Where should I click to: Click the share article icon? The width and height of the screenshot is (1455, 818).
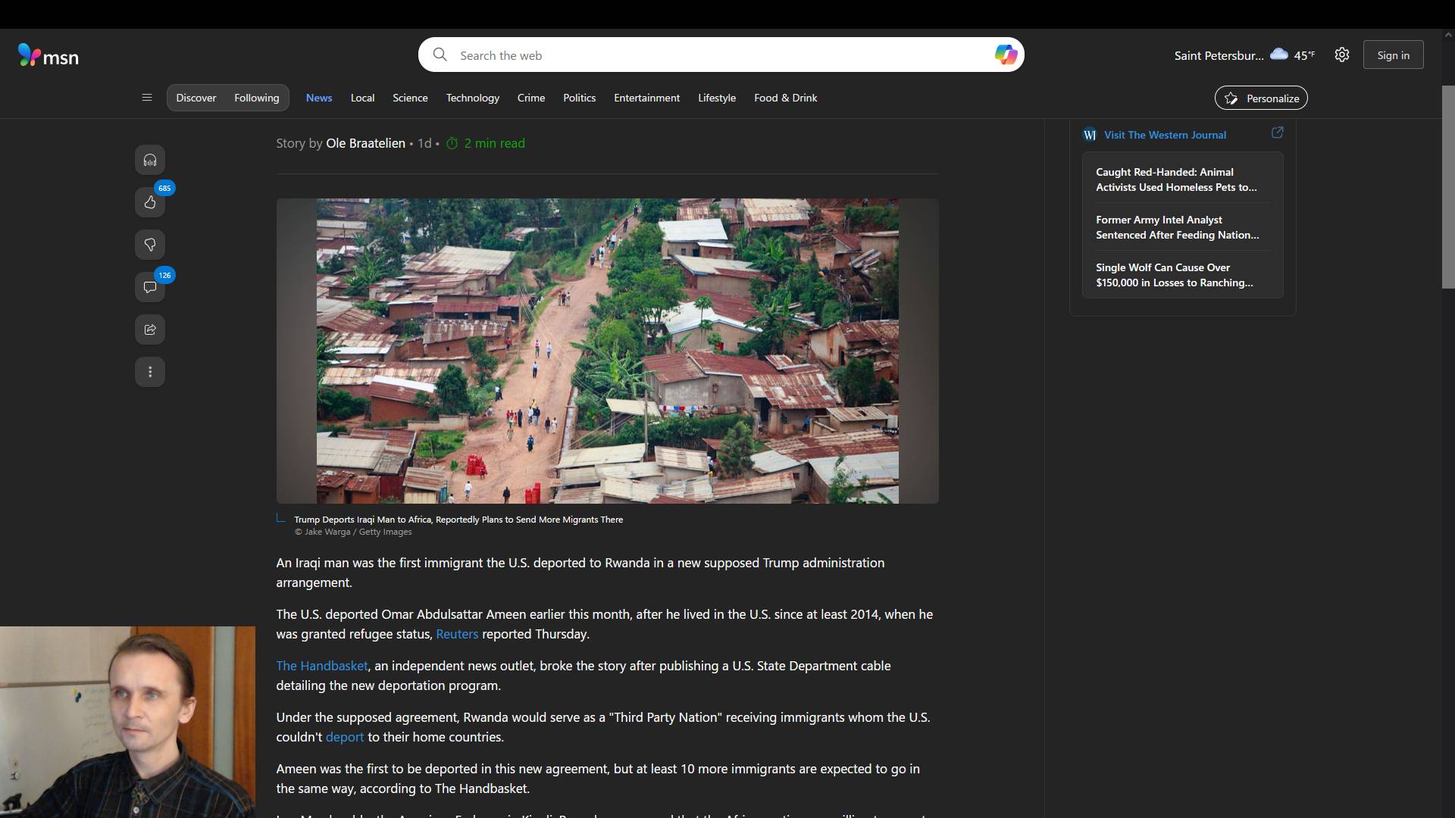click(x=150, y=329)
